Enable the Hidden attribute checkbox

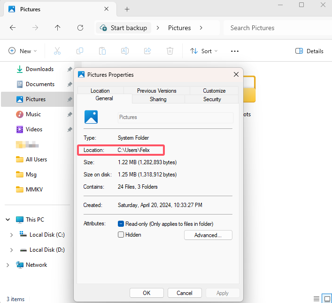pos(121,235)
